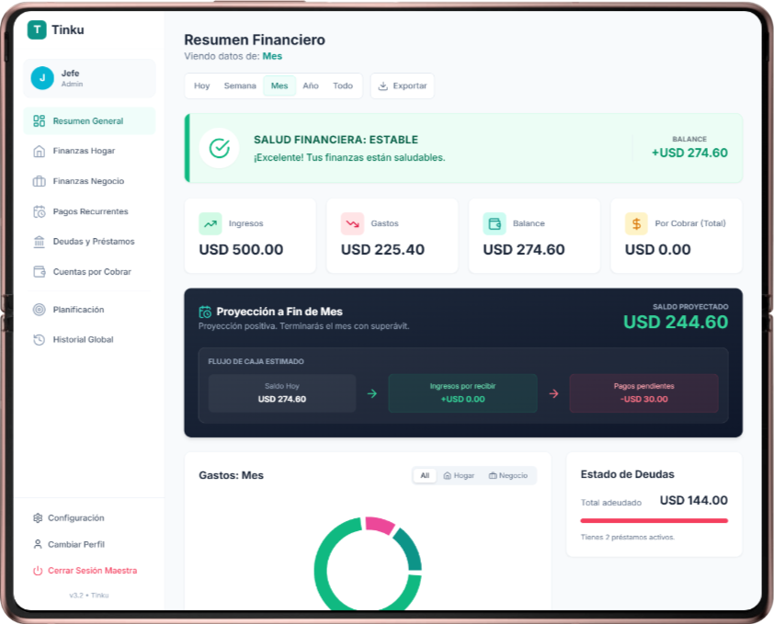Click the Exportar button
The height and width of the screenshot is (624, 774).
(x=403, y=85)
